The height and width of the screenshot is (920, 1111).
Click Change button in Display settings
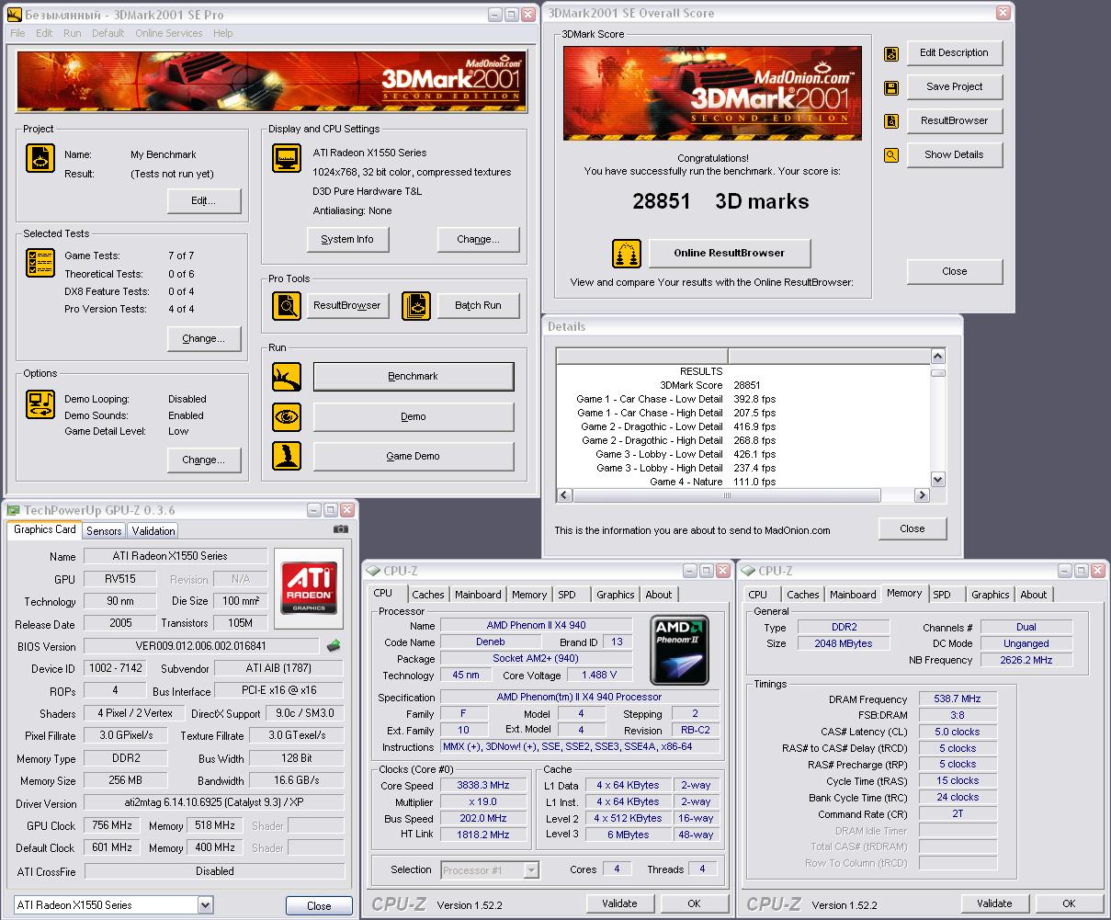tap(478, 239)
